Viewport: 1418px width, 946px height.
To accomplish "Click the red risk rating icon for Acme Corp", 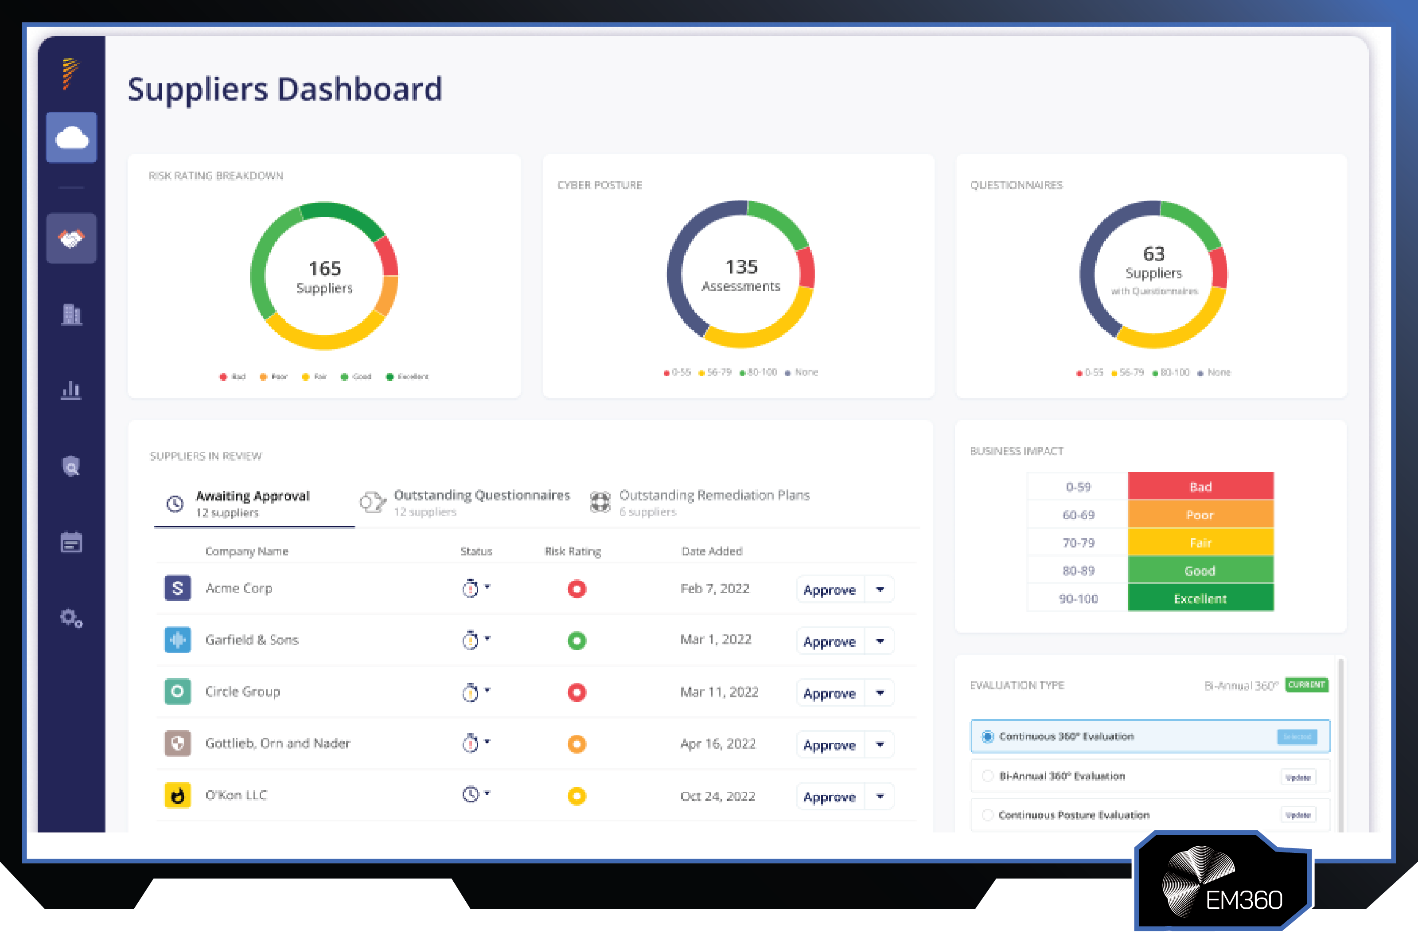I will click(x=577, y=589).
